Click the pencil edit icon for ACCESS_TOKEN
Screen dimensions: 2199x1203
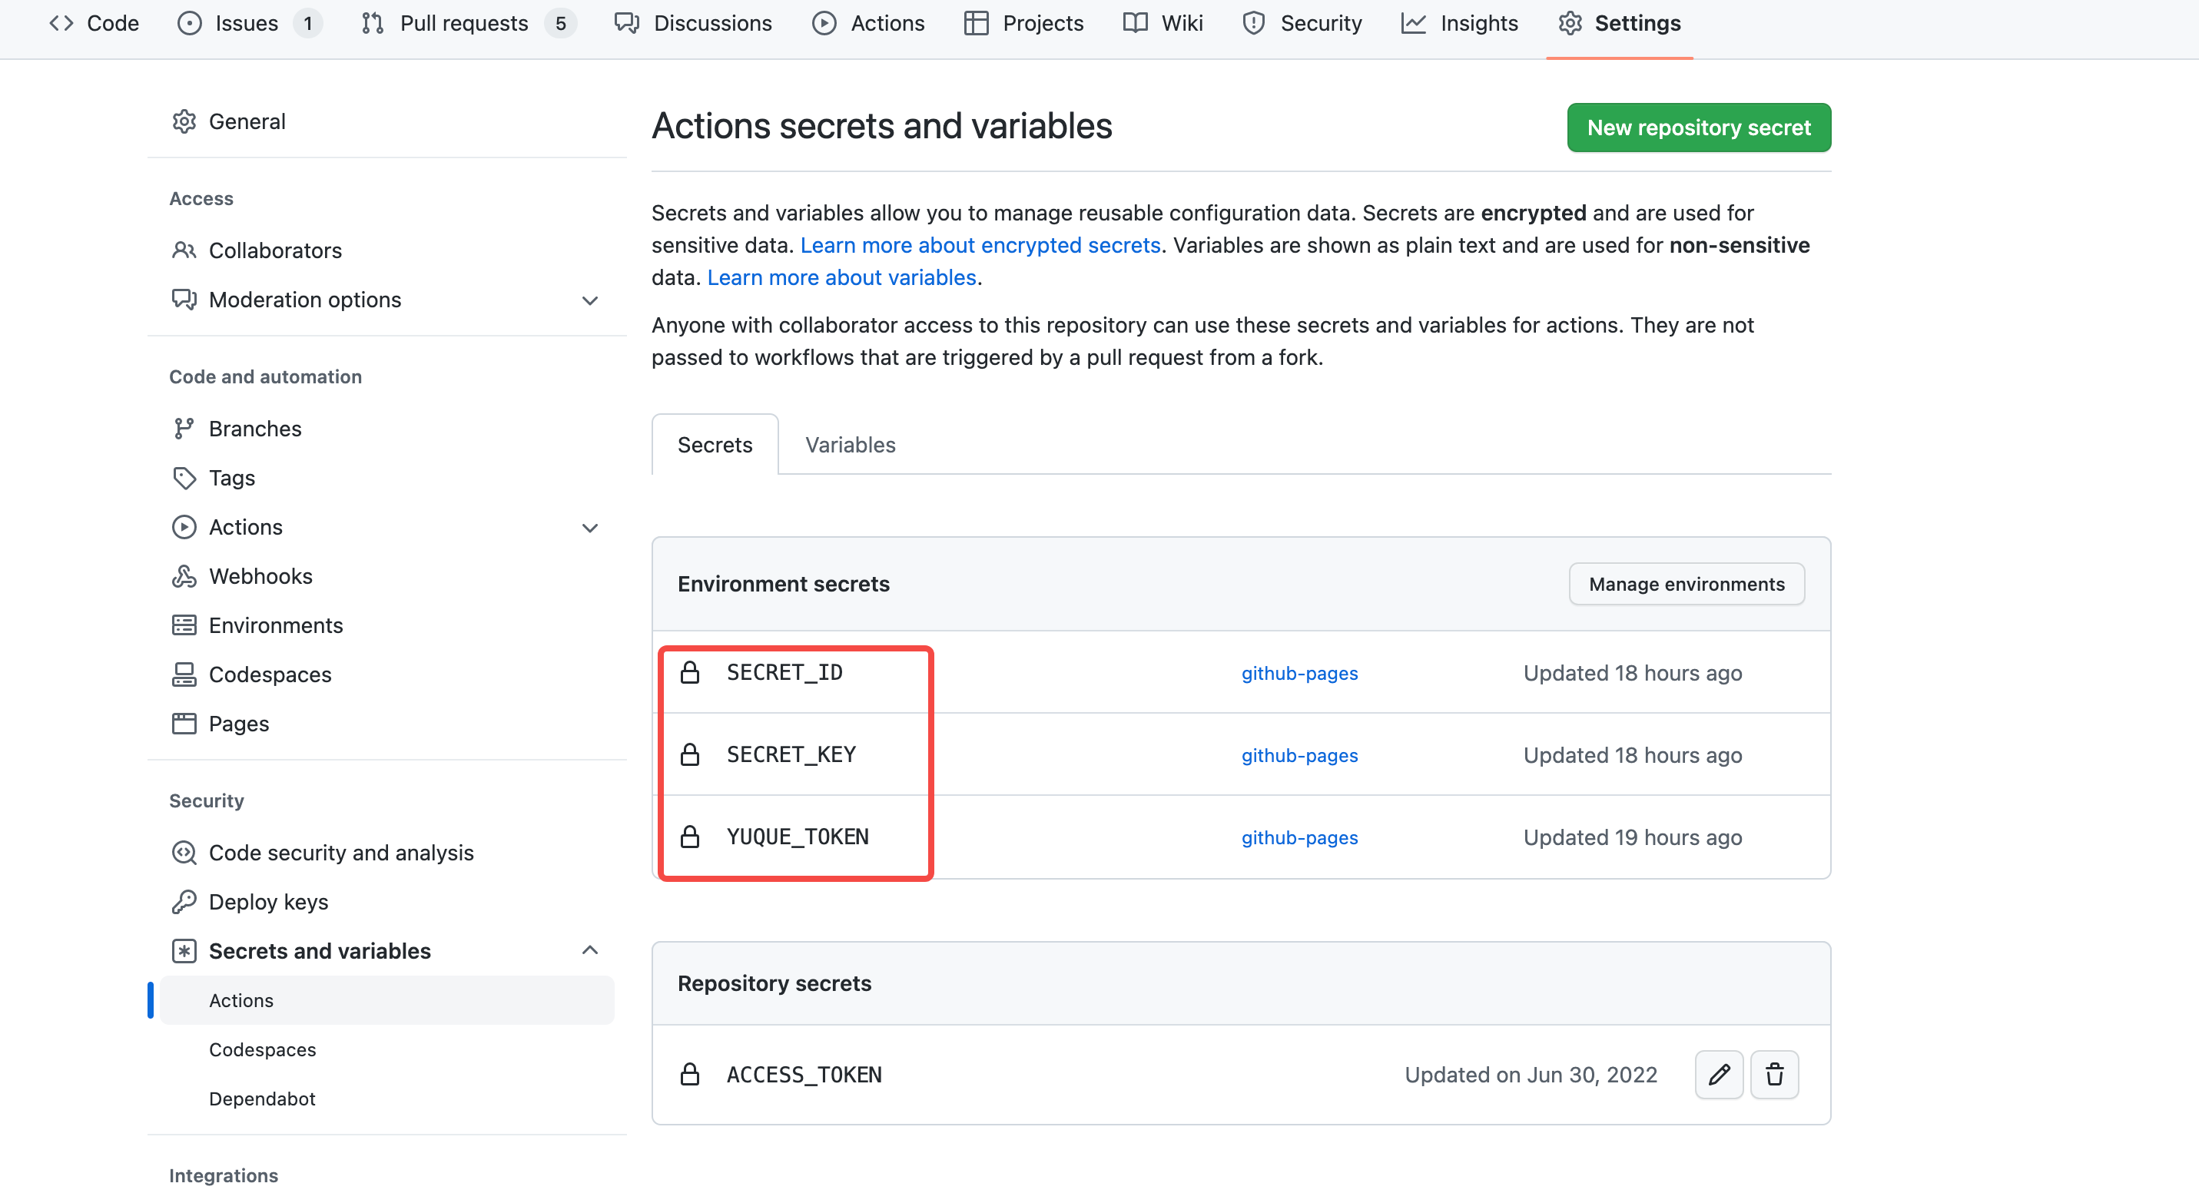(1718, 1074)
